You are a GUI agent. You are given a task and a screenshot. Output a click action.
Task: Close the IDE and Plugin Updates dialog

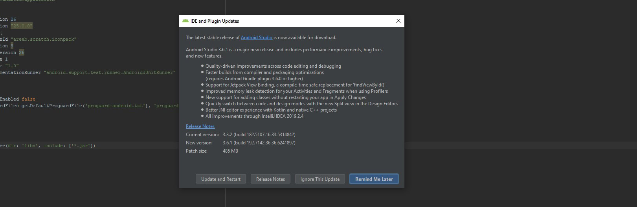[x=398, y=21]
